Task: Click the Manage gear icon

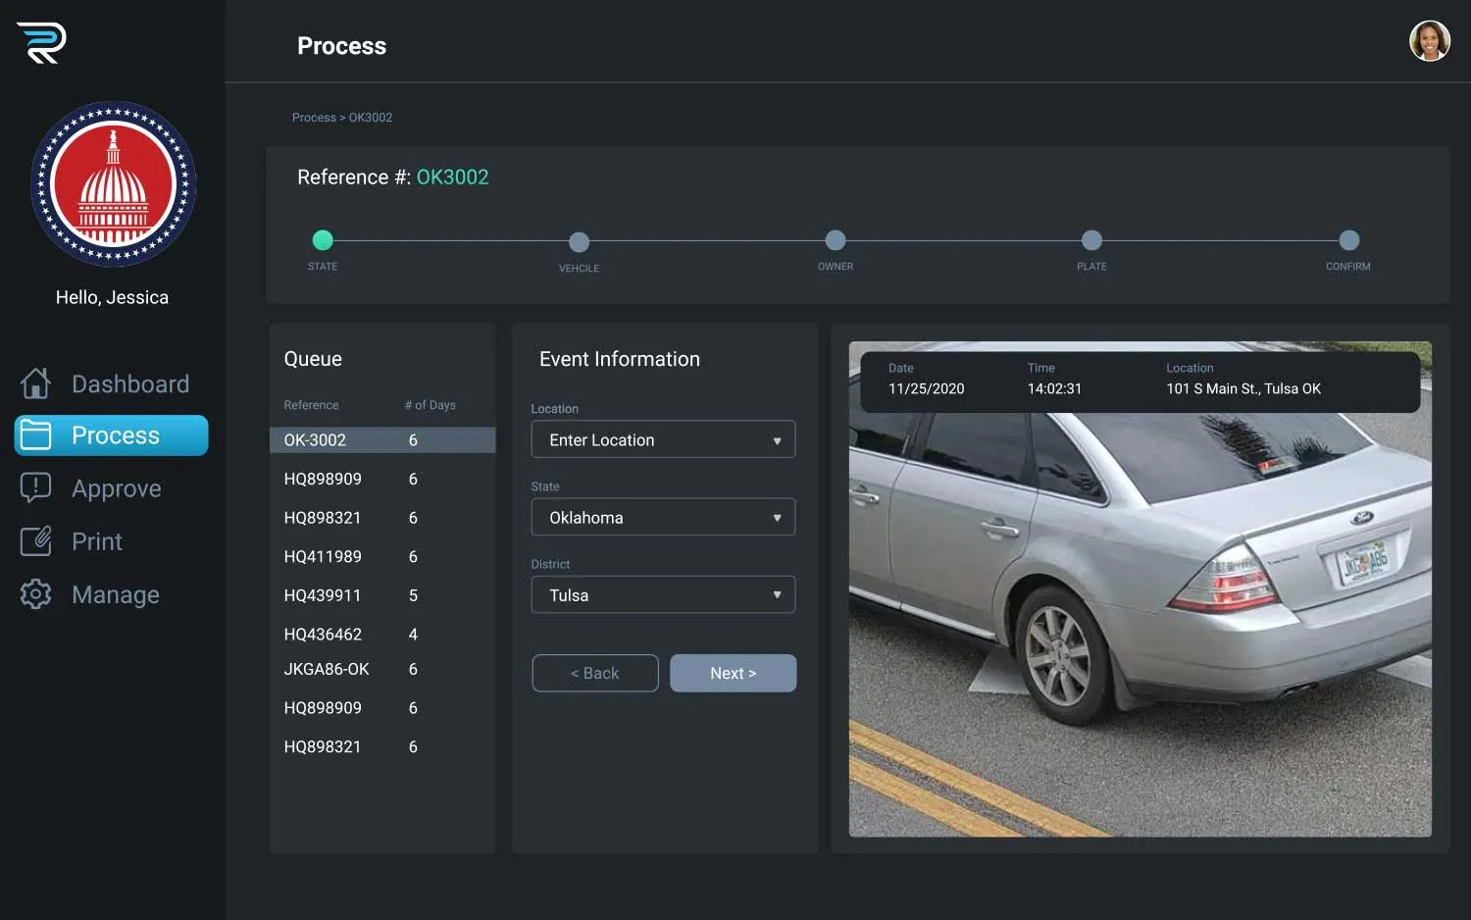Action: (x=36, y=593)
